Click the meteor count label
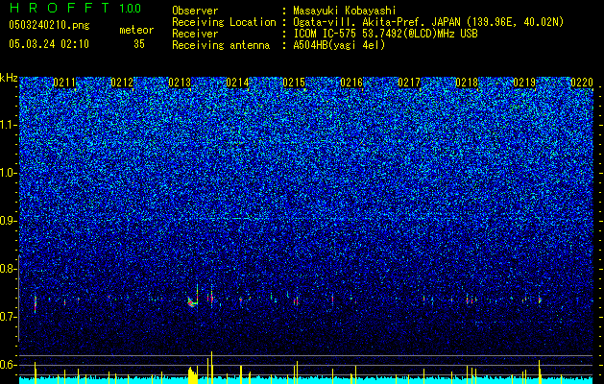 tap(136, 30)
